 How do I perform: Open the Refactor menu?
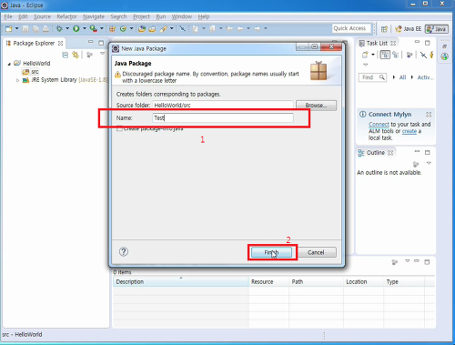[x=66, y=16]
